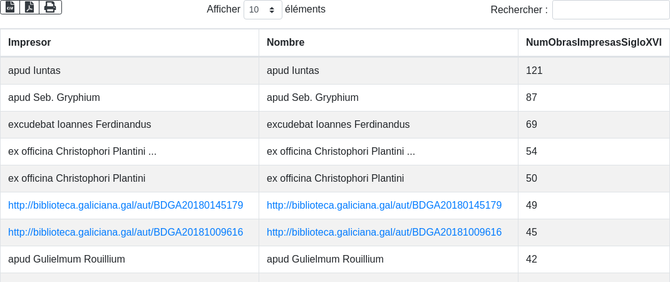This screenshot has height=282, width=670.
Task: Open the Afficher entries count dropdown
Action: (x=262, y=10)
